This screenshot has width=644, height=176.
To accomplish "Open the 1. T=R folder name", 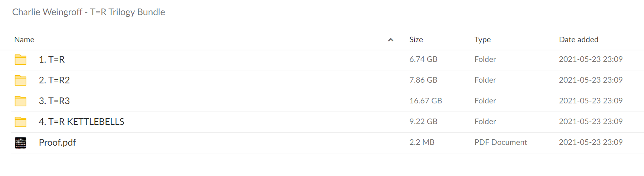I will [52, 59].
